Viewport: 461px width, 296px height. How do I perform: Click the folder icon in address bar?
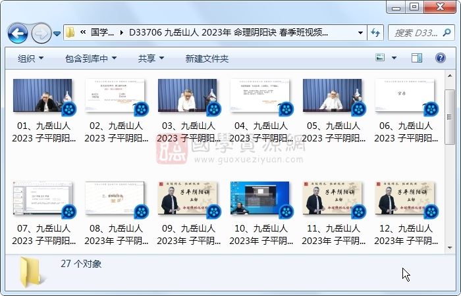(x=70, y=32)
